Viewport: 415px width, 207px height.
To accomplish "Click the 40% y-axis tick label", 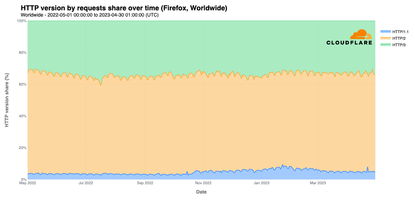I will [x=22, y=116].
